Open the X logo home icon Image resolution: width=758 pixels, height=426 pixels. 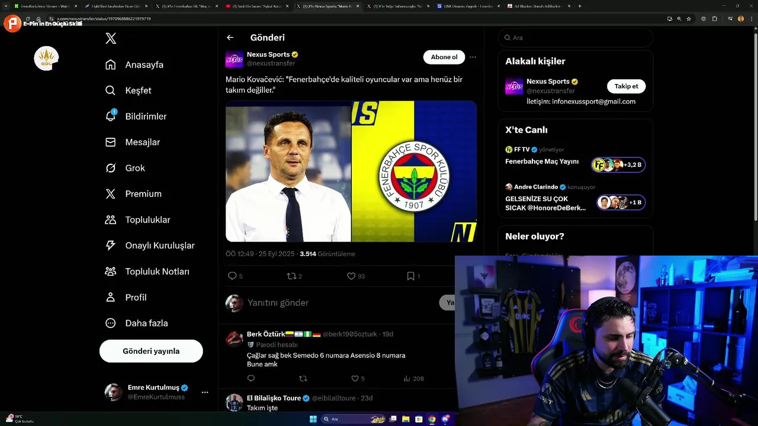point(111,39)
